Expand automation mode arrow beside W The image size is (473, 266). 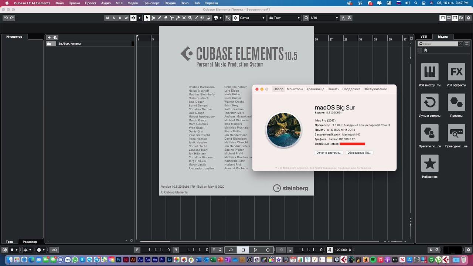point(140,18)
